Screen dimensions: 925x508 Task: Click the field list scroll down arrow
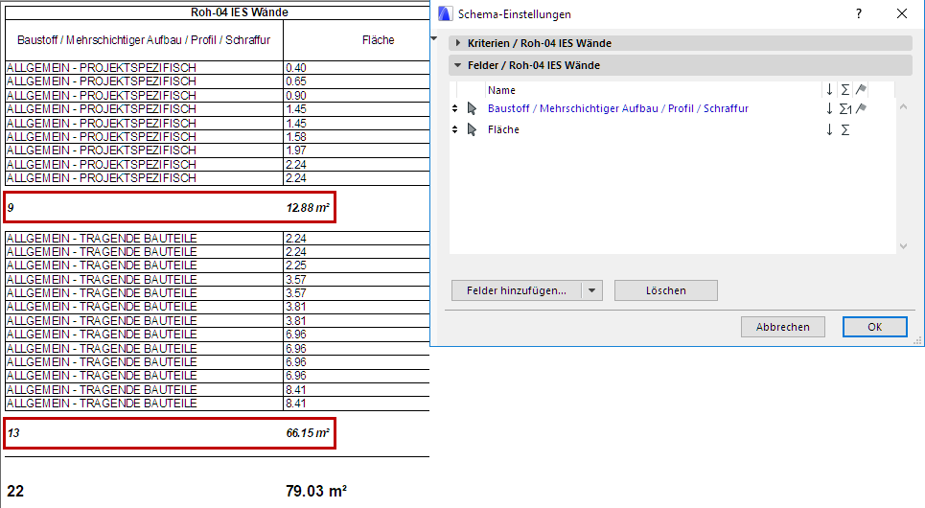tap(903, 246)
